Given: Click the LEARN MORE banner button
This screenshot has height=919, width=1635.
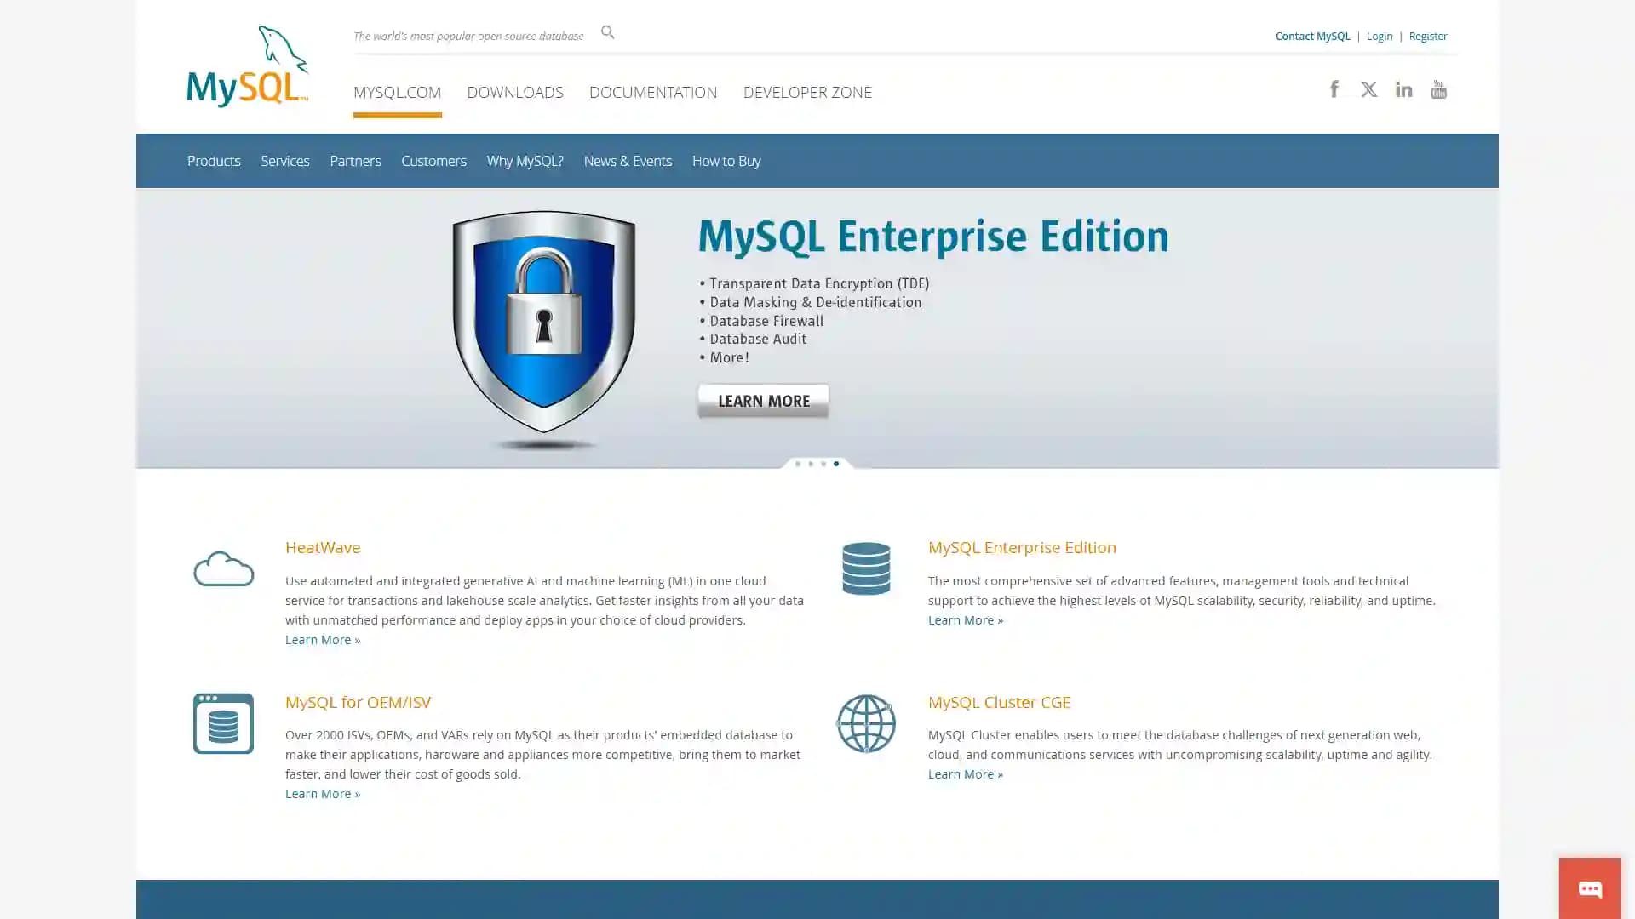Looking at the screenshot, I should point(763,401).
